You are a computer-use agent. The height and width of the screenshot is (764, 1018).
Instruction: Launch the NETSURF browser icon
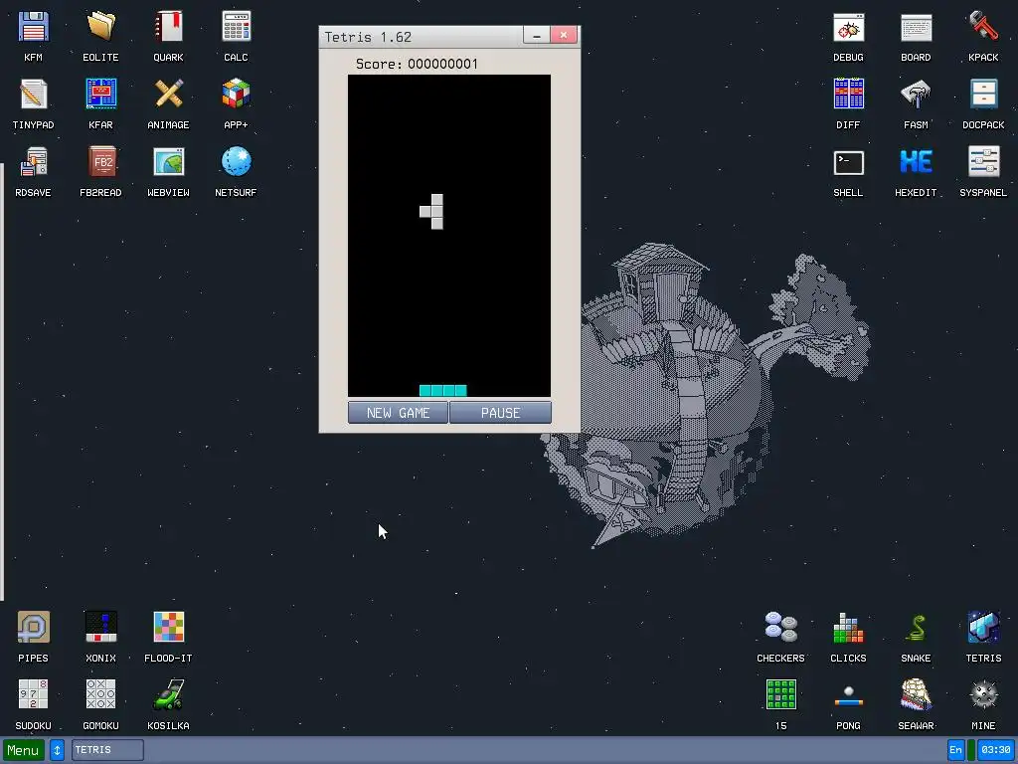[236, 162]
